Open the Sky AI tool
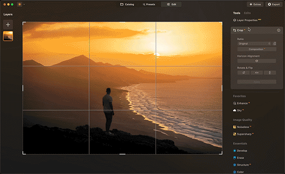Viewport: 285px width, 174px height. 238,111
